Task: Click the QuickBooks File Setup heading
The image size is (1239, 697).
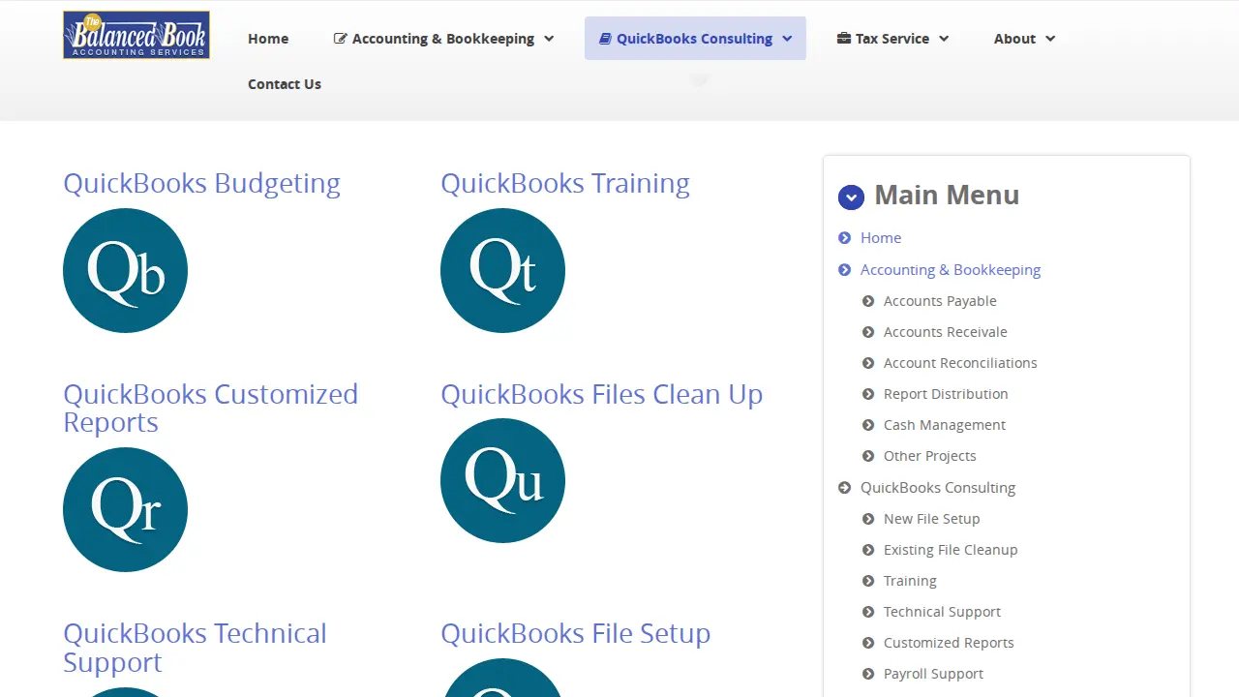Action: [575, 633]
